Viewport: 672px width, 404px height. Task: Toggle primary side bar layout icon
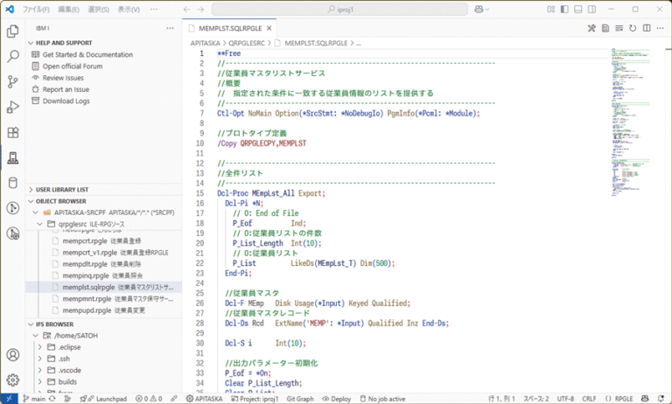[564, 9]
